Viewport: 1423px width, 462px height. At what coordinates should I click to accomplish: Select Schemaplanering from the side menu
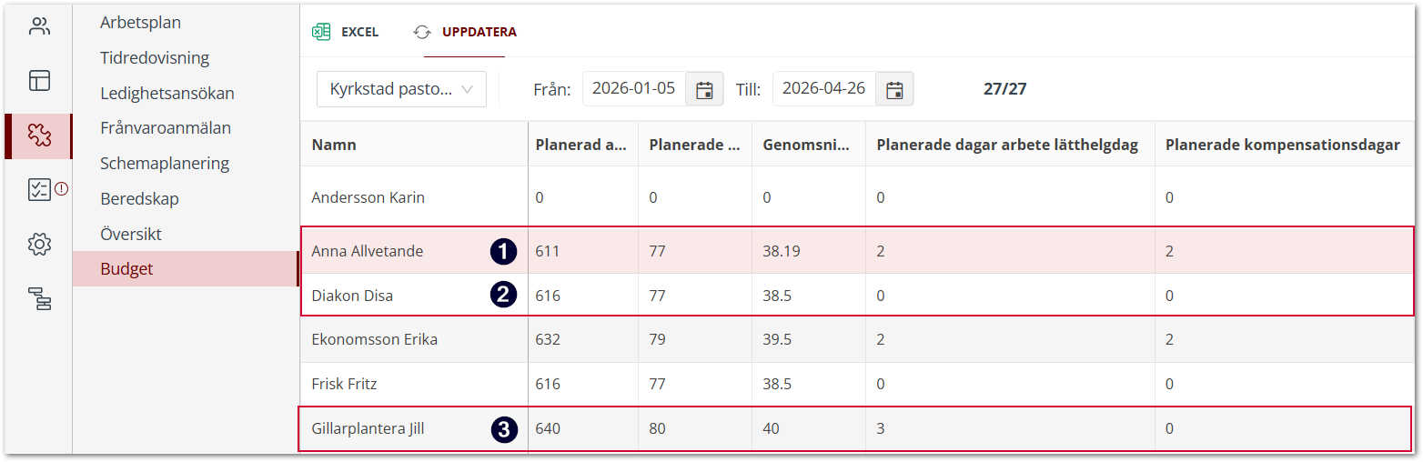click(165, 164)
